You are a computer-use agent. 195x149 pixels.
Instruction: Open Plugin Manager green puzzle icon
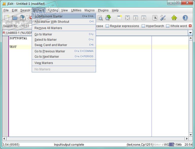(x=174, y=18)
